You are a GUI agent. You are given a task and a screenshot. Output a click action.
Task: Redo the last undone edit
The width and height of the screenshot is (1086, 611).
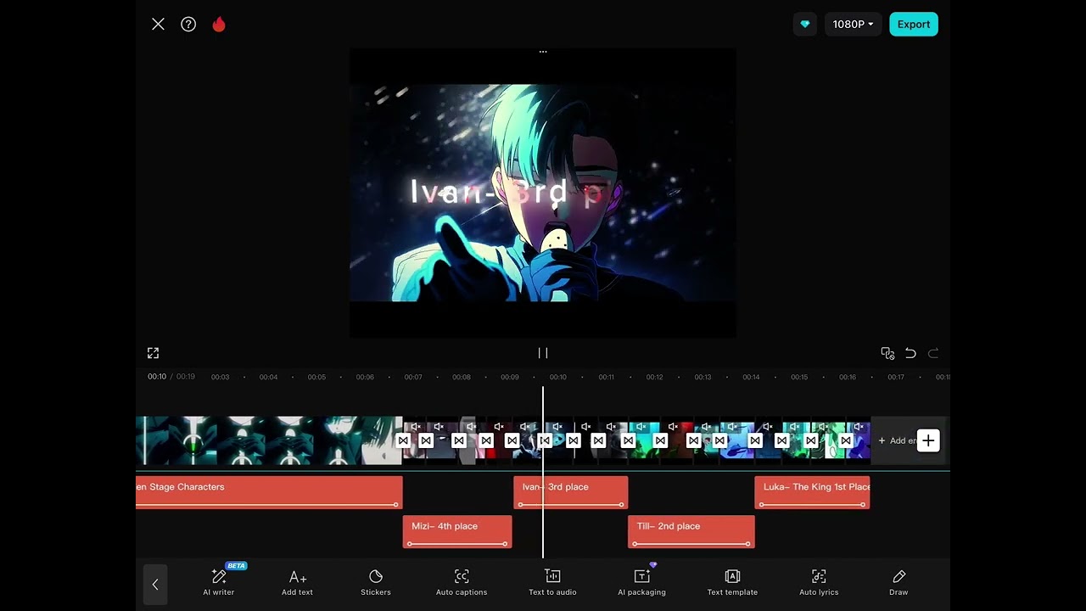pyautogui.click(x=933, y=353)
